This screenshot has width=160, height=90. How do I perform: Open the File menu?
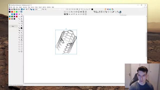pyautogui.click(x=11, y=7)
